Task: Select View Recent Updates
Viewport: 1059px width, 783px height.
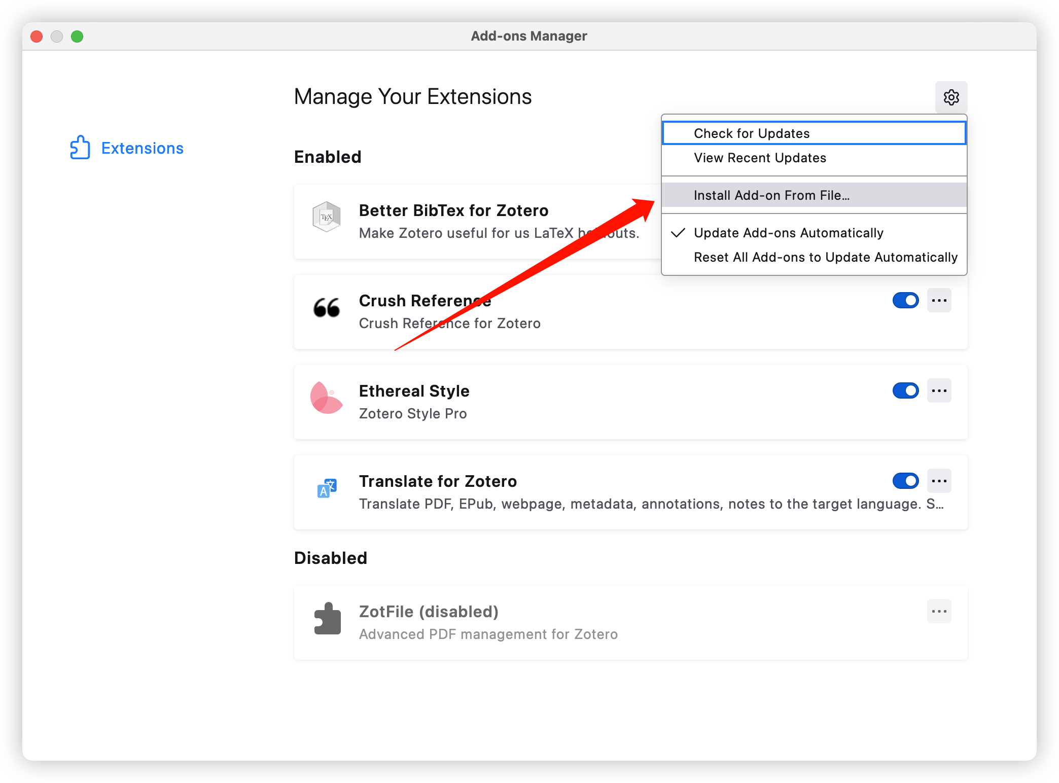Action: click(x=760, y=158)
